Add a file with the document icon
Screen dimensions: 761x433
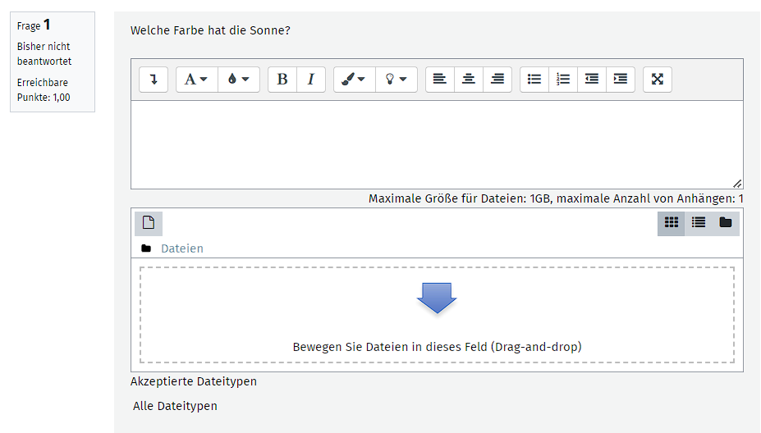tap(149, 223)
